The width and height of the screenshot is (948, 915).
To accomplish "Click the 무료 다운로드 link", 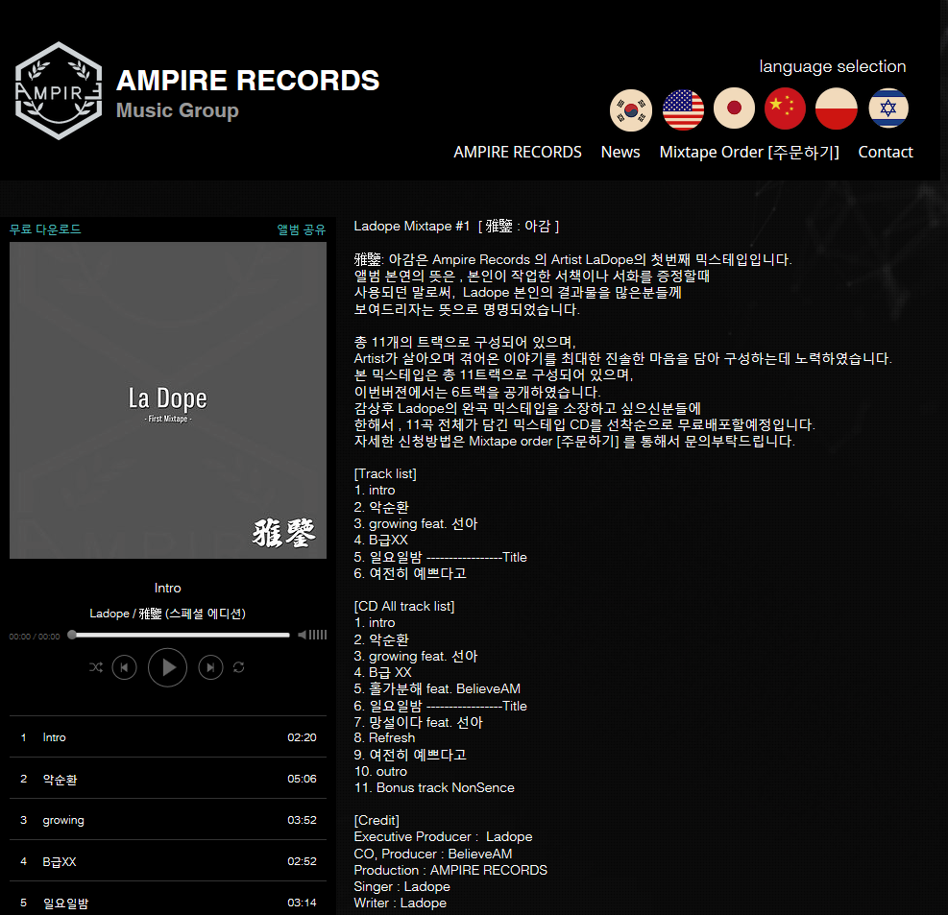I will click(45, 229).
